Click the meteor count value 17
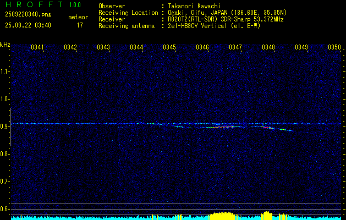Image resolution: width=346 pixels, height=220 pixels. [x=80, y=25]
